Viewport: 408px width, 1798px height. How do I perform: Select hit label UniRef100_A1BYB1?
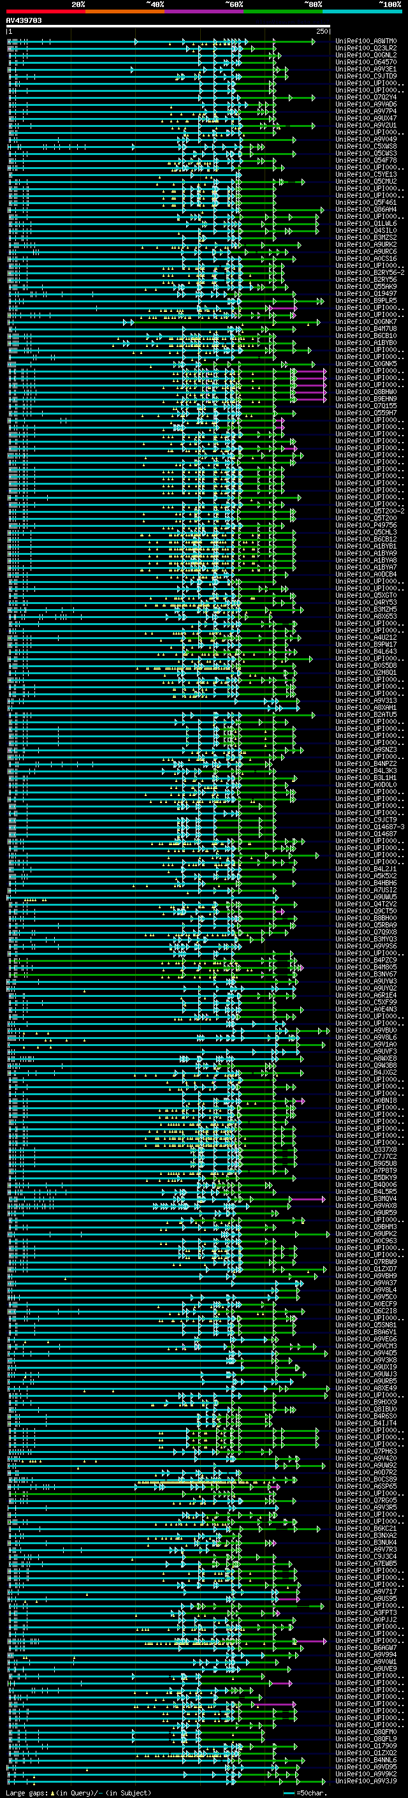(x=366, y=546)
